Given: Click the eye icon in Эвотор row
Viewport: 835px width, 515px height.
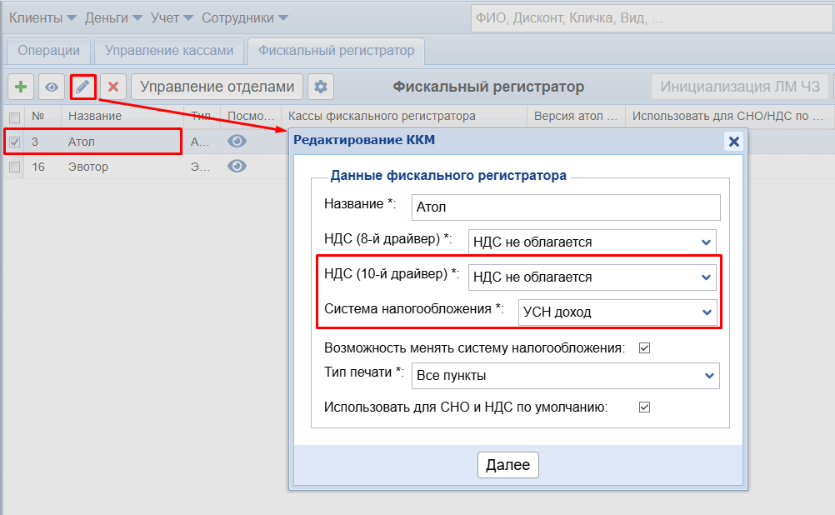Looking at the screenshot, I should 237,167.
